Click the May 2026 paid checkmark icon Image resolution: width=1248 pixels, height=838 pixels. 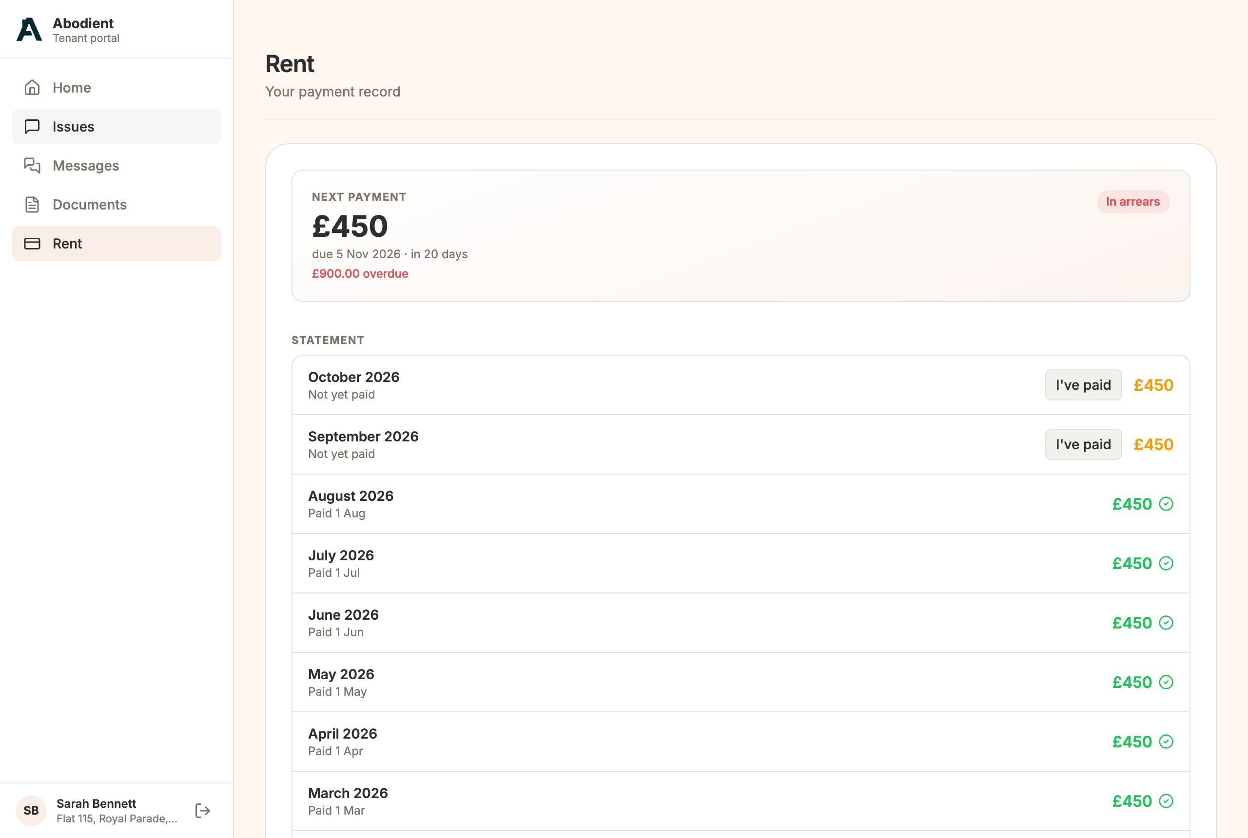(1166, 682)
